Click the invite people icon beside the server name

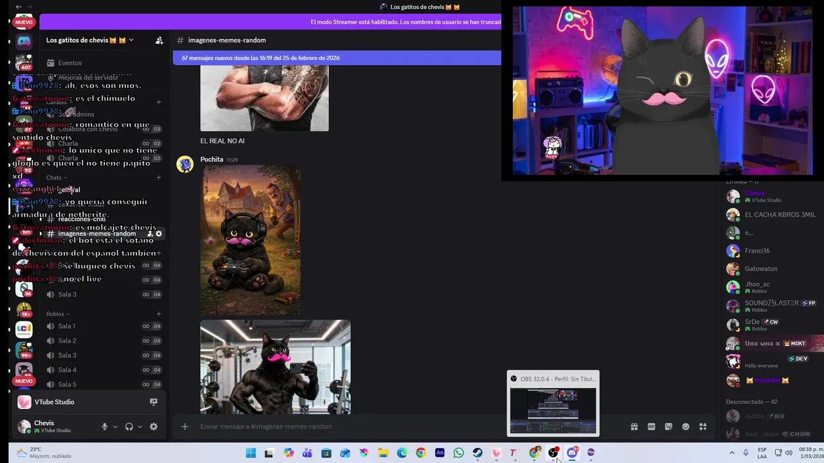coord(159,40)
